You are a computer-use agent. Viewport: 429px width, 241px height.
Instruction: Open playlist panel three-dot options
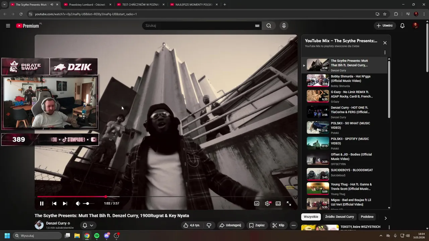click(385, 53)
